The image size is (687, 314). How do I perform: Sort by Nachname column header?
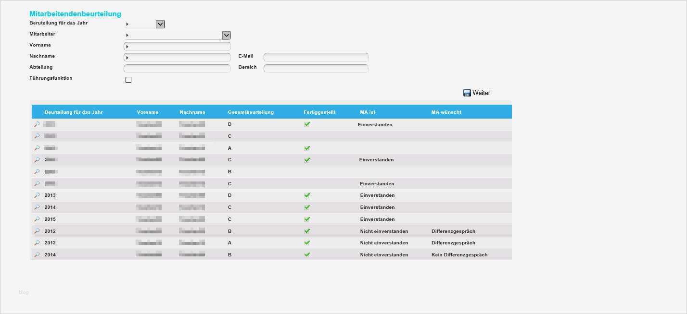192,112
